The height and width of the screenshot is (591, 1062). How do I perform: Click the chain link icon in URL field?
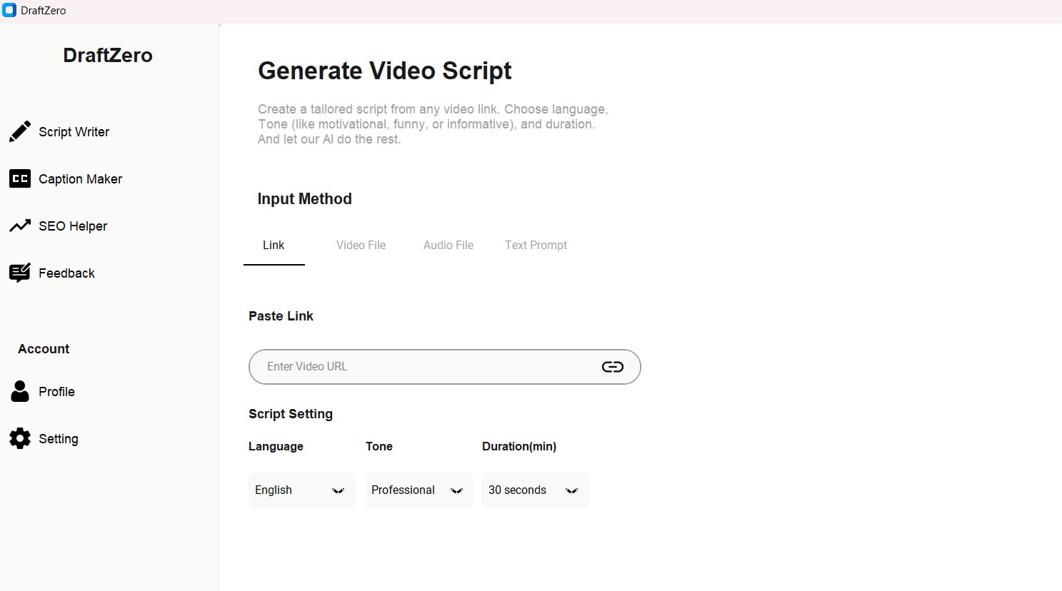612,367
